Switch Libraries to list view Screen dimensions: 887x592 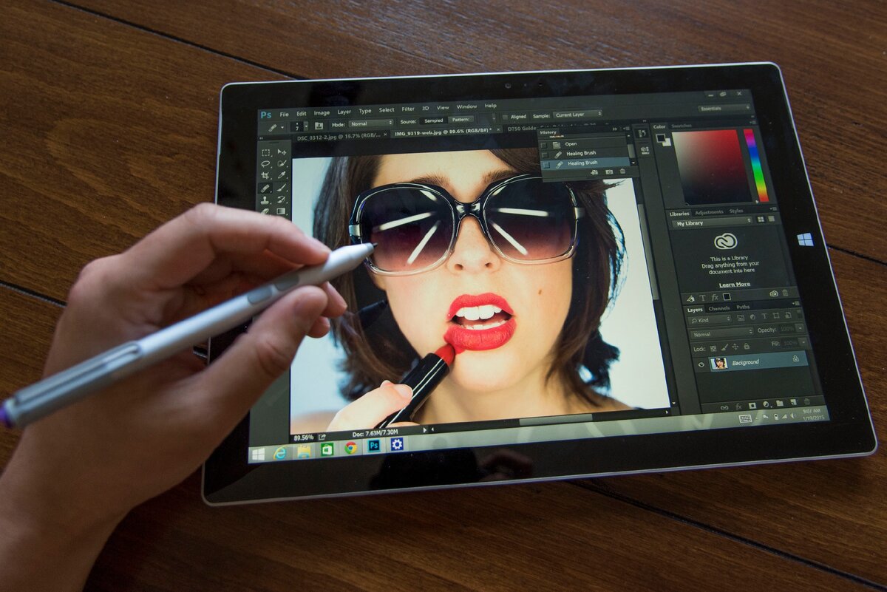771,219
